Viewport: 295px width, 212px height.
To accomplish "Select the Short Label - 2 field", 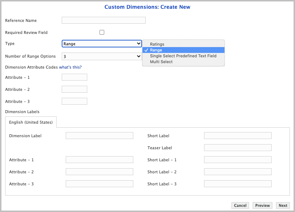I will point(238,172).
